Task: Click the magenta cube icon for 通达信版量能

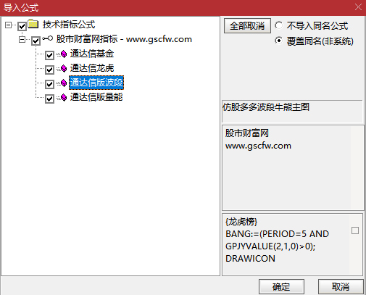Action: click(x=64, y=98)
